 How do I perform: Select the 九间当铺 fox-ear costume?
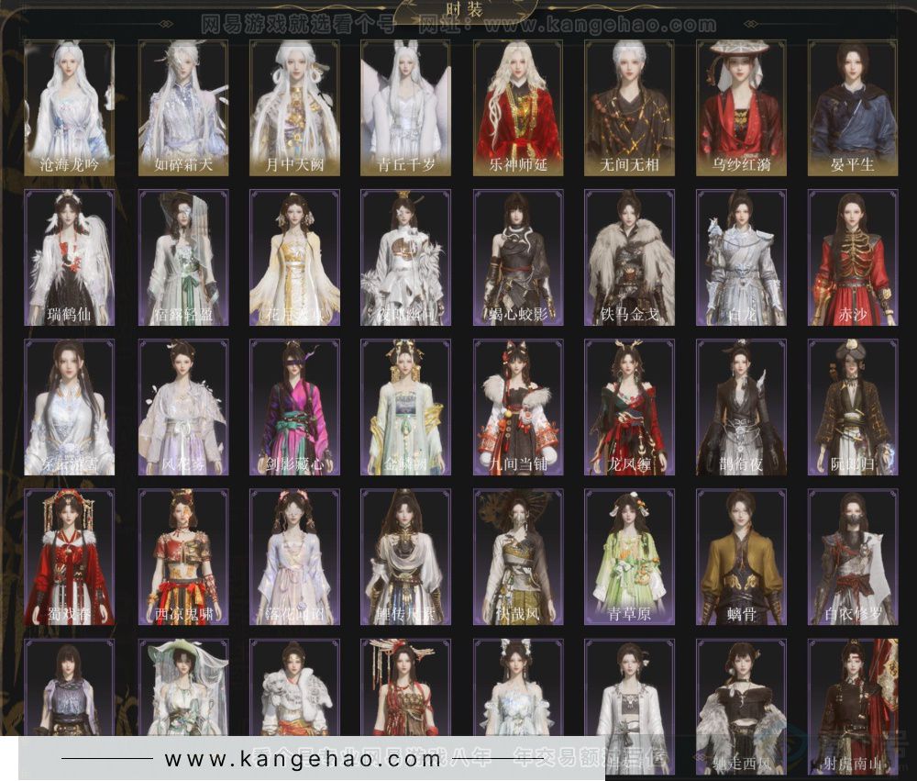tap(517, 407)
